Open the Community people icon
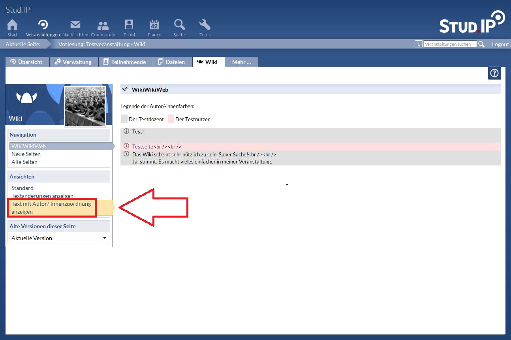511x340 pixels. (x=103, y=26)
